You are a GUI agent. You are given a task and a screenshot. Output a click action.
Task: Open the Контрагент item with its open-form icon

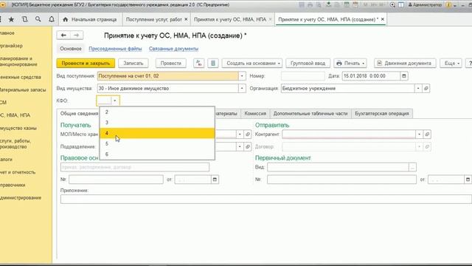[427, 134]
